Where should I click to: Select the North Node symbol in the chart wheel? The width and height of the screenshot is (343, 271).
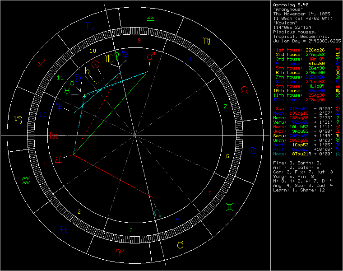tap(157, 212)
